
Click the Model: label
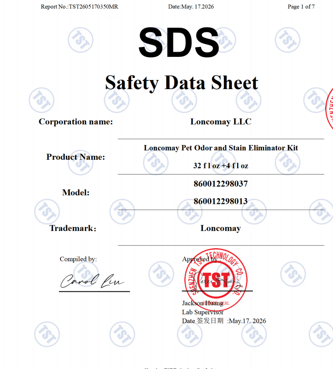point(76,192)
